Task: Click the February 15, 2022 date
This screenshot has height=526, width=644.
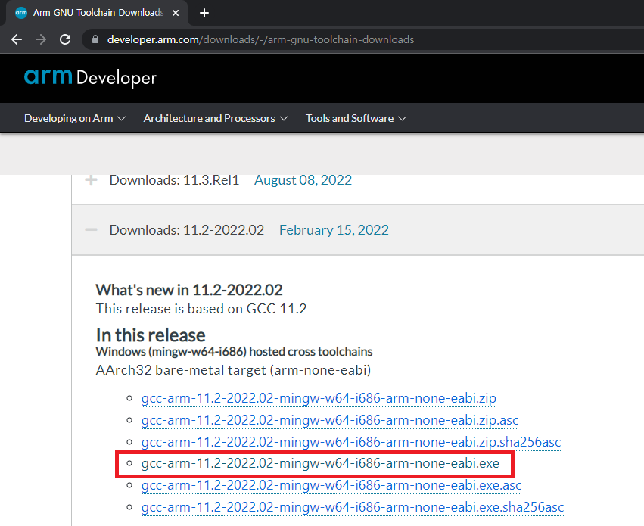Action: (334, 230)
